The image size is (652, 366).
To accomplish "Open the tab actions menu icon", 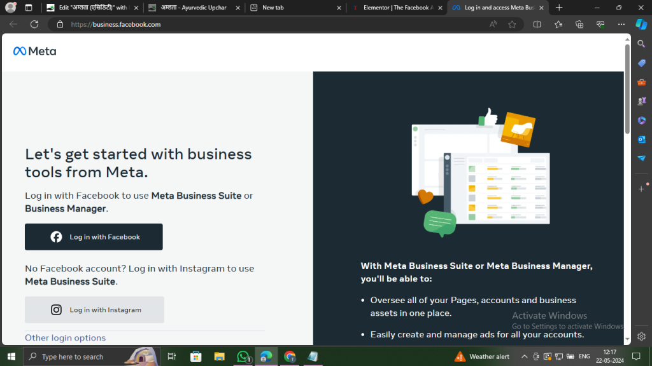I will (28, 8).
